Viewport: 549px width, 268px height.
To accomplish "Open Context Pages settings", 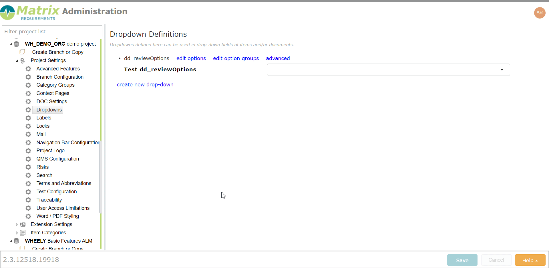I will click(53, 93).
